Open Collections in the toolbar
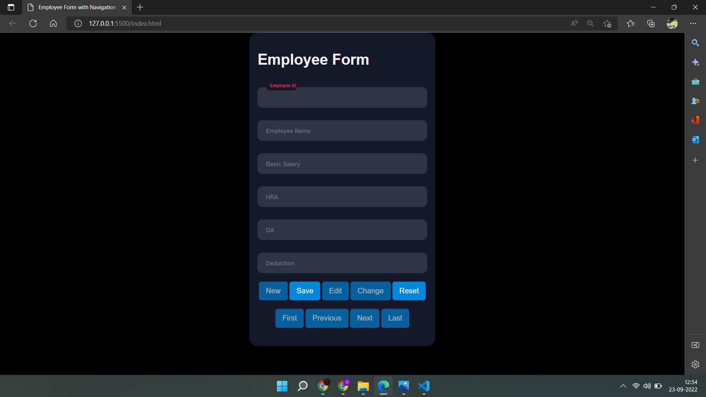This screenshot has height=397, width=706. (x=651, y=23)
